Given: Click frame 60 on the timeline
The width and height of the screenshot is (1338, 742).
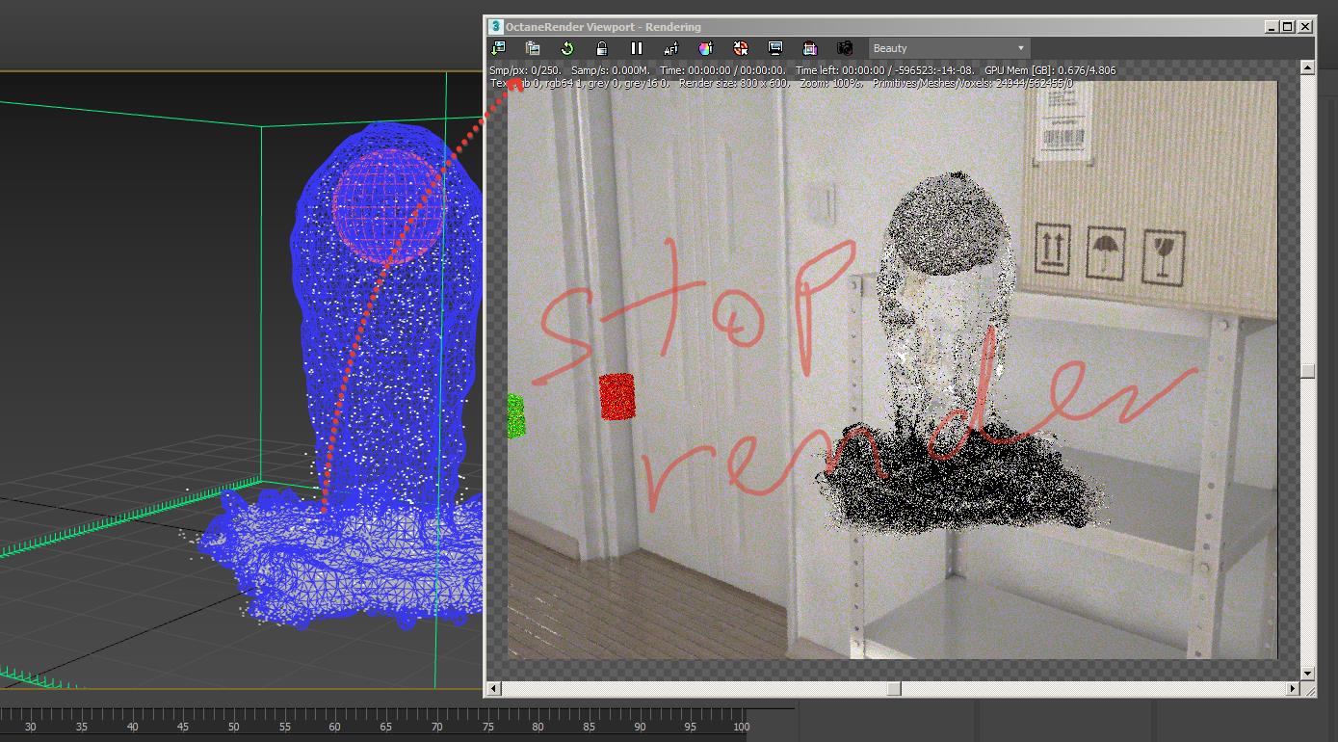Looking at the screenshot, I should (x=335, y=728).
